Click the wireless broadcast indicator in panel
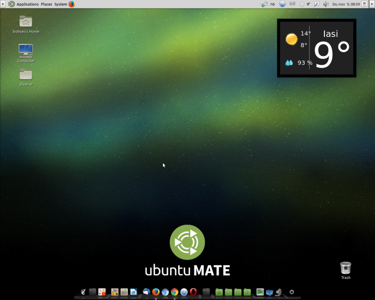 pos(292,4)
